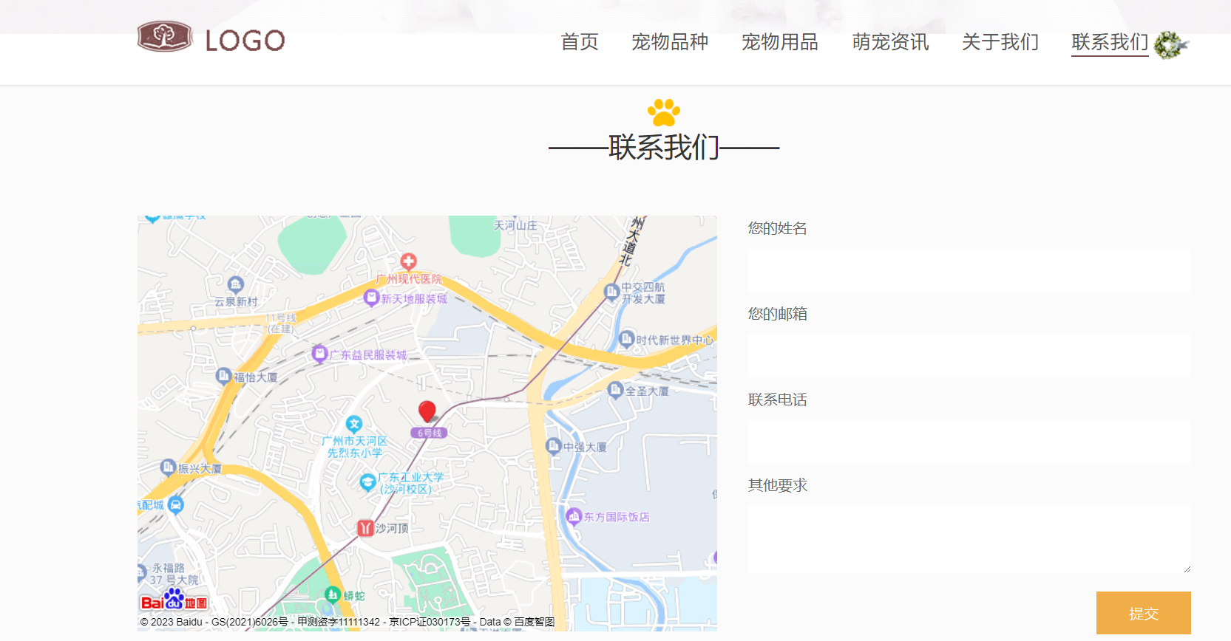Select 联系我们 navigation tab
This screenshot has width=1231, height=641.
coord(1110,42)
